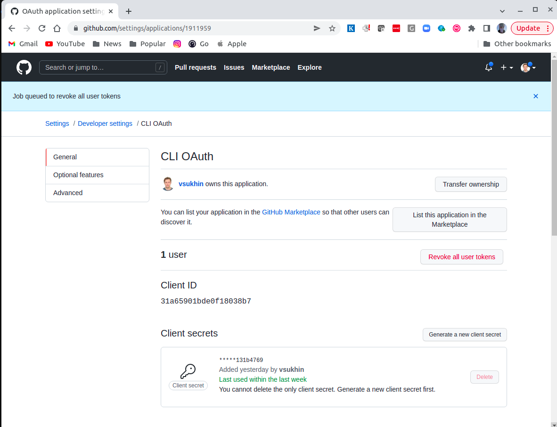This screenshot has height=427, width=557.
Task: View site information via lock icon
Action: [x=76, y=28]
